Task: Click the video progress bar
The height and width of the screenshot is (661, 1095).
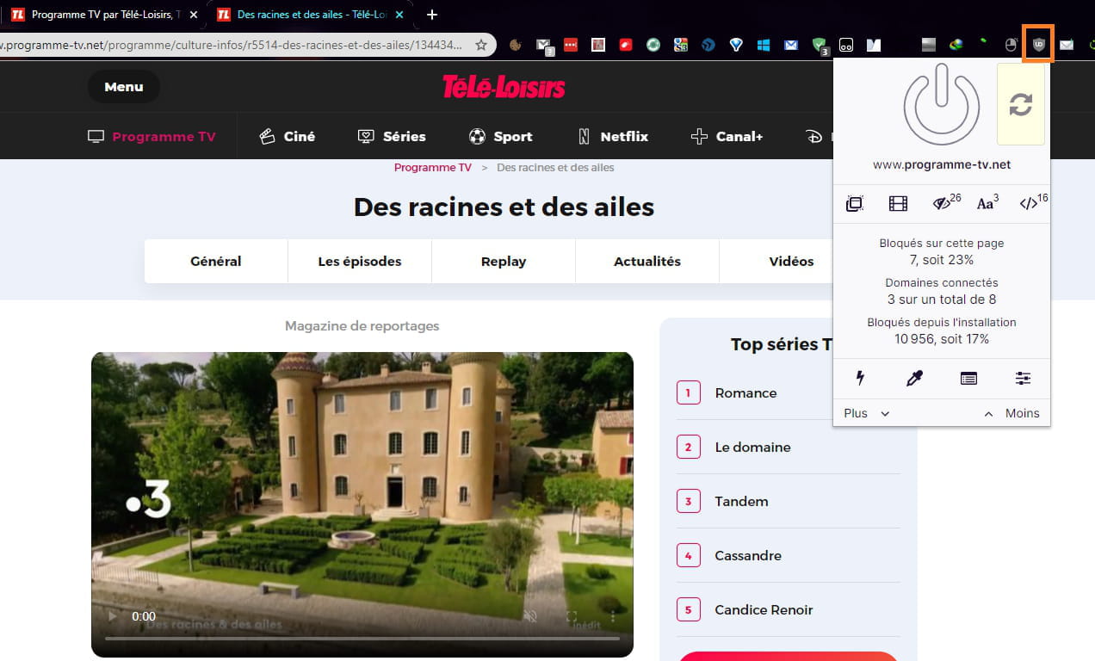Action: tap(362, 638)
